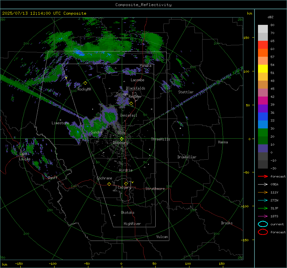Click the HighRiver label
This screenshot has height=268, width=287.
tap(132, 224)
